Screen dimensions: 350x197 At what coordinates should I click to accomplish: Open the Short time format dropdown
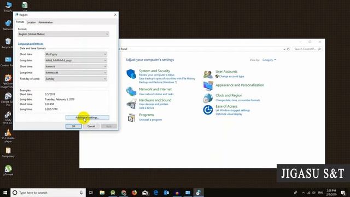pyautogui.click(x=76, y=66)
